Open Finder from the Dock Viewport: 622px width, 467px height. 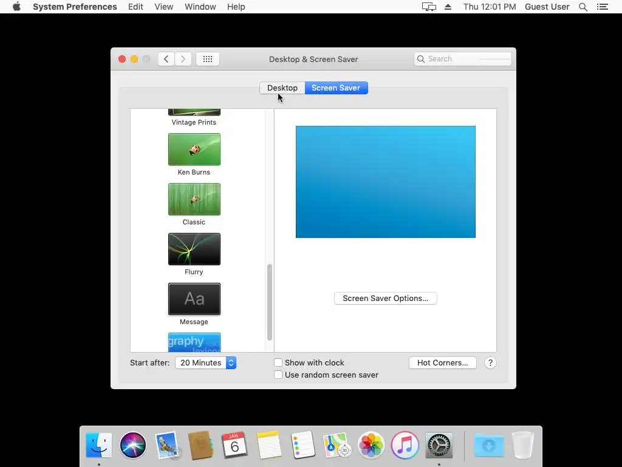99,445
